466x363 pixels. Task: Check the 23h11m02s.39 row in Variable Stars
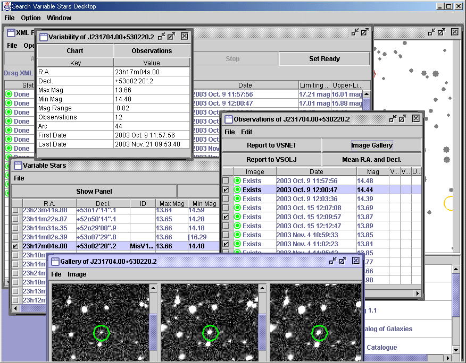point(15,237)
